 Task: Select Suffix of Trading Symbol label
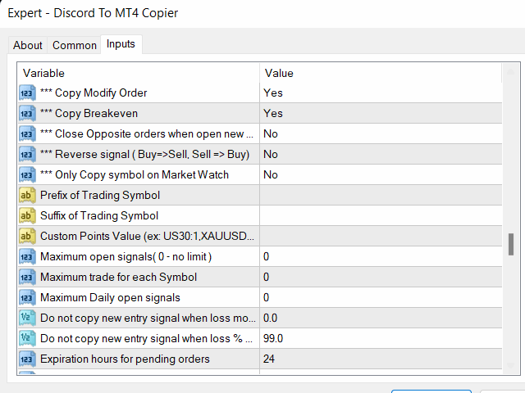tap(99, 216)
